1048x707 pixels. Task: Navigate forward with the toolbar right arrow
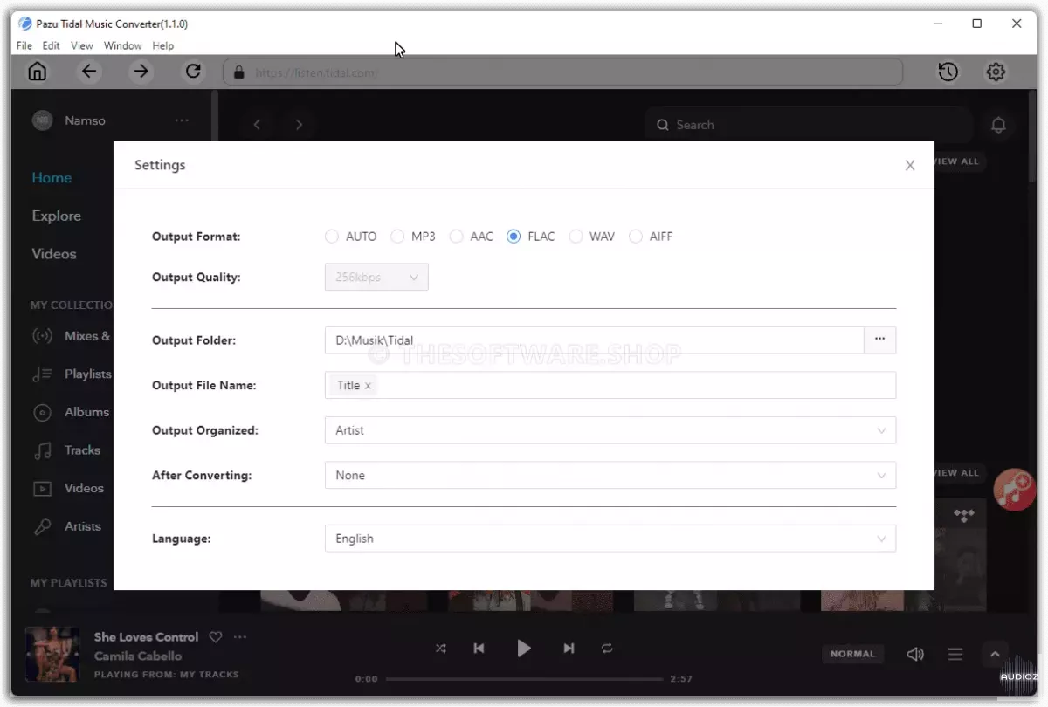point(141,72)
